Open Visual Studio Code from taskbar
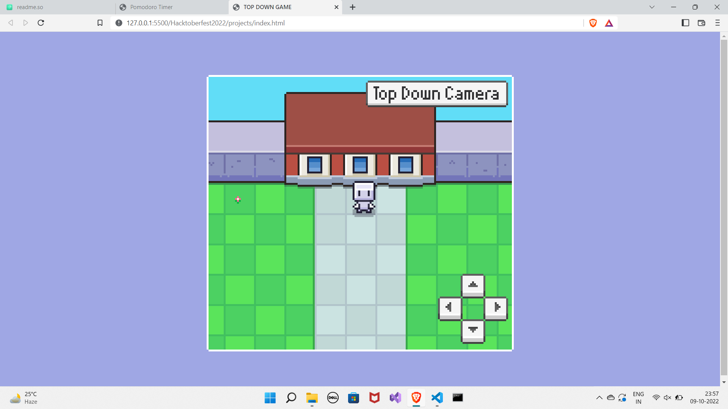The width and height of the screenshot is (728, 409). [437, 398]
